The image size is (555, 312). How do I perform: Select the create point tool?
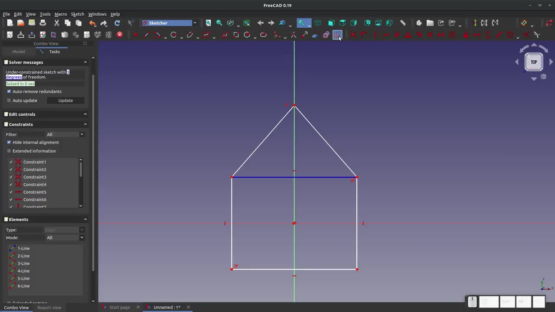(x=136, y=35)
